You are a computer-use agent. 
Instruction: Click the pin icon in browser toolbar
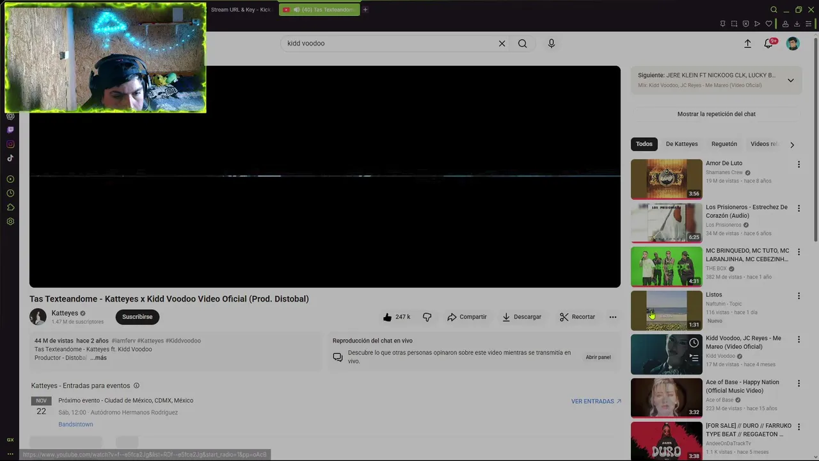coord(722,24)
